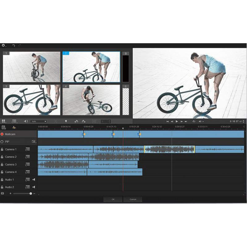Click the timeline zoom slider handle
247x247 pixels.
pyautogui.click(x=31, y=194)
